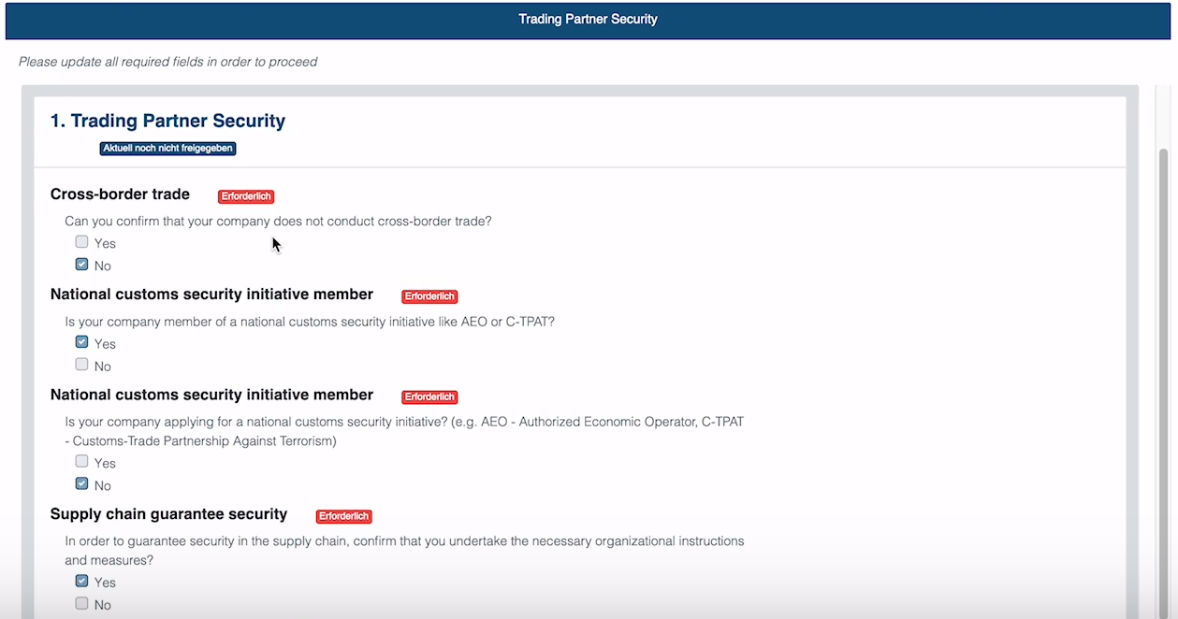Uncheck Yes under Supply chain guarantee security

[81, 581]
